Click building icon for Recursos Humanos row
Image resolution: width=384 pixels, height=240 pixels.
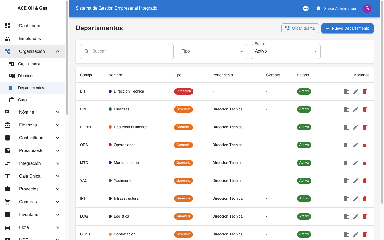pyautogui.click(x=347, y=127)
